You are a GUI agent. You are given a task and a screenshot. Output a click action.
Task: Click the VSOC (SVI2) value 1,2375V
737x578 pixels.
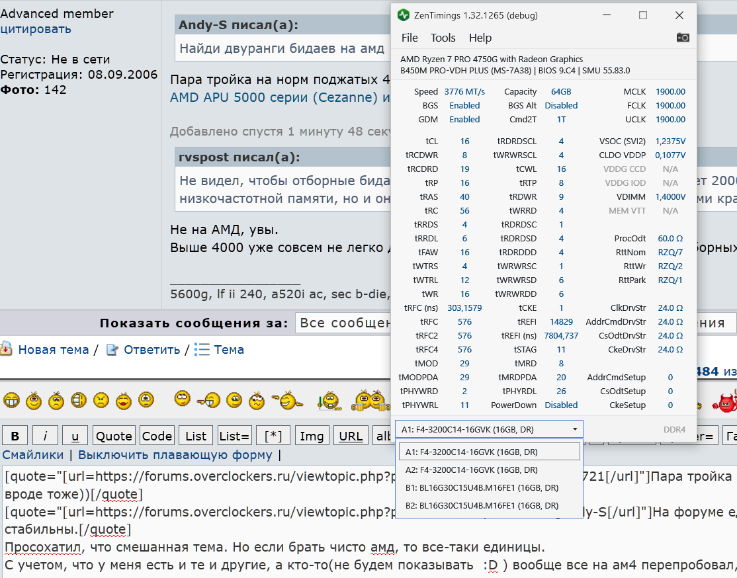click(x=670, y=141)
